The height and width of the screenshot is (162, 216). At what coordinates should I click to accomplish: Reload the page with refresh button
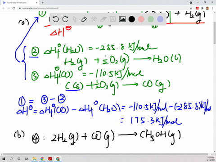pyautogui.click(x=13, y=8)
